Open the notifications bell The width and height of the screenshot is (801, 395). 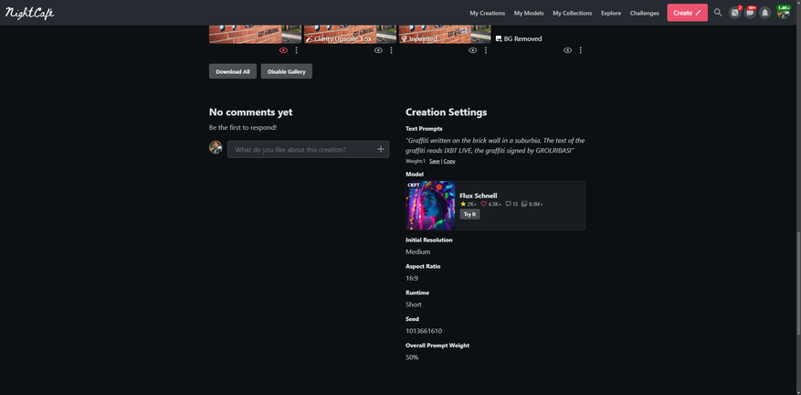coord(765,13)
